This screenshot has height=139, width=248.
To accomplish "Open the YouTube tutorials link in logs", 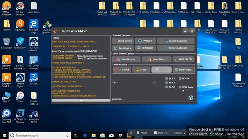I will [x=74, y=51].
